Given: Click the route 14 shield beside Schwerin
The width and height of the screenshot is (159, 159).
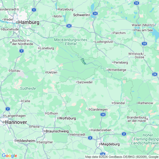Looking at the screenshot, I should [95, 14].
